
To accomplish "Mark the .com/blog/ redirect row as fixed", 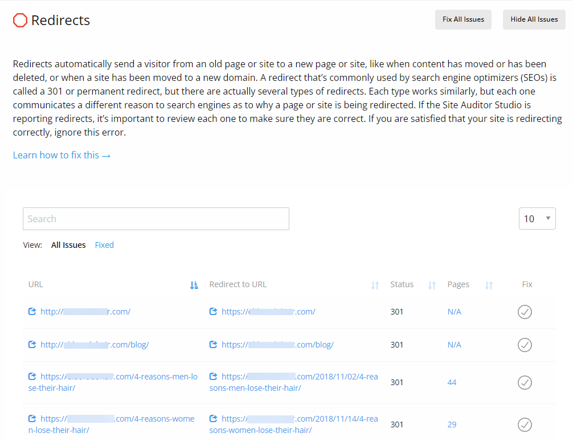I will click(x=525, y=345).
